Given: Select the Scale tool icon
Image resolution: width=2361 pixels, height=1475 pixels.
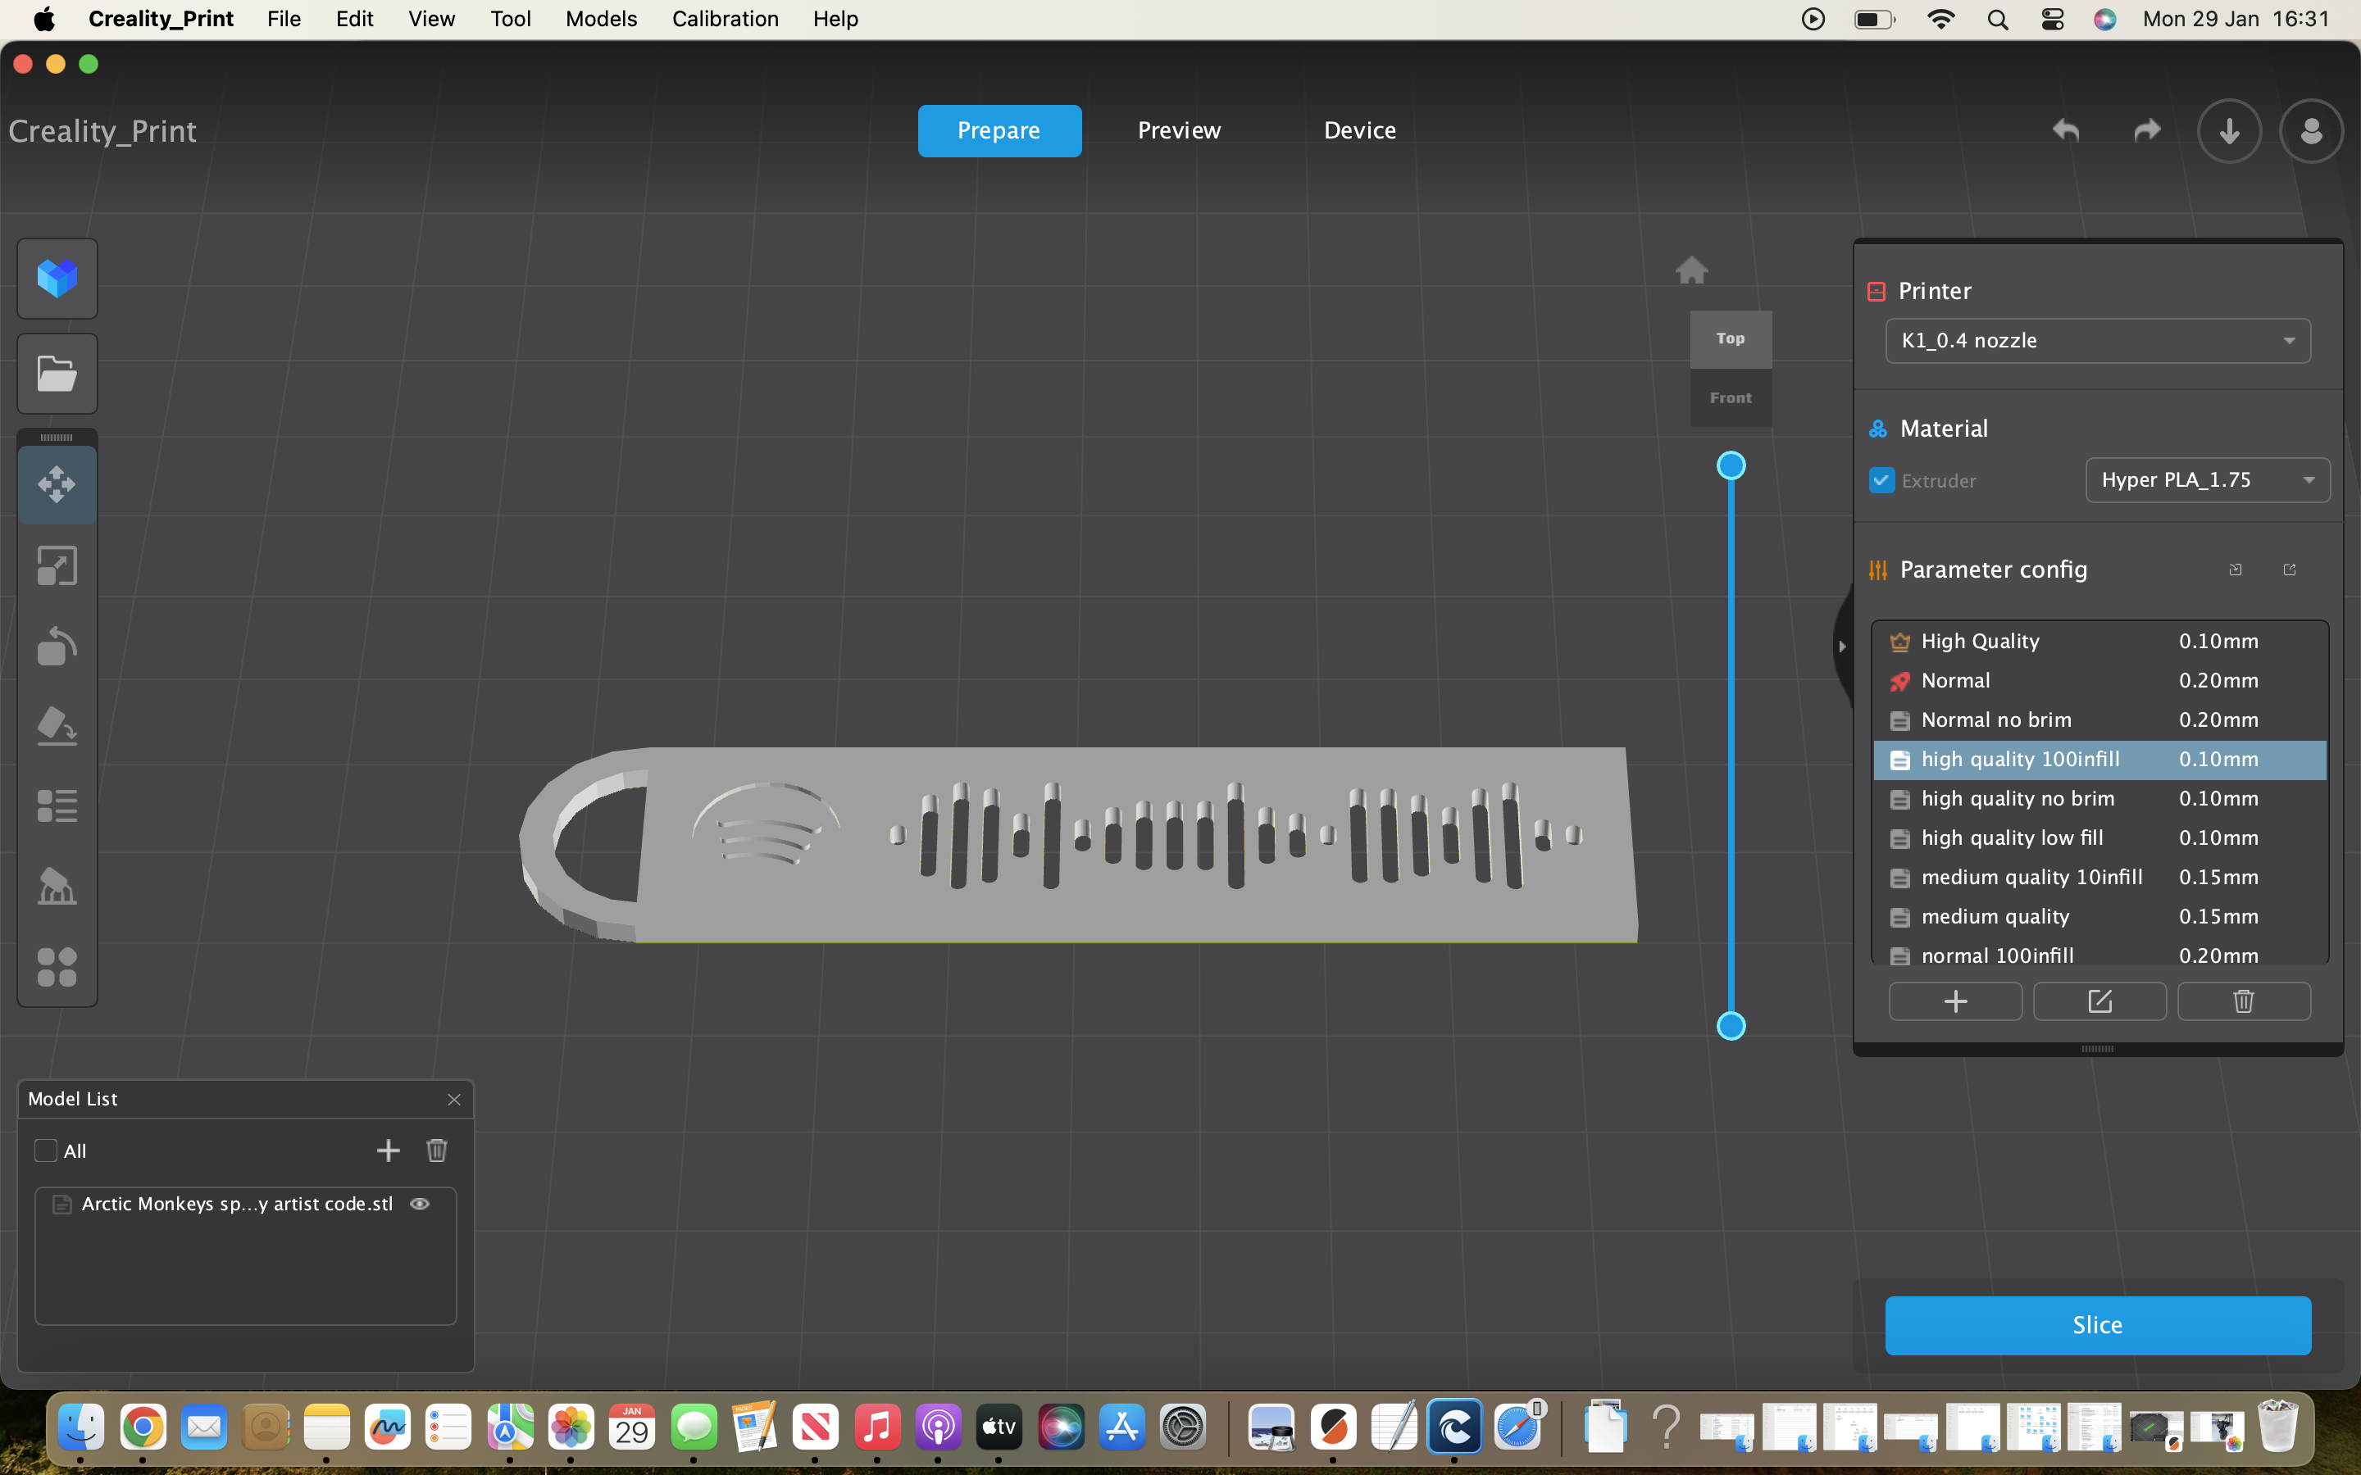Looking at the screenshot, I should pos(57,565).
